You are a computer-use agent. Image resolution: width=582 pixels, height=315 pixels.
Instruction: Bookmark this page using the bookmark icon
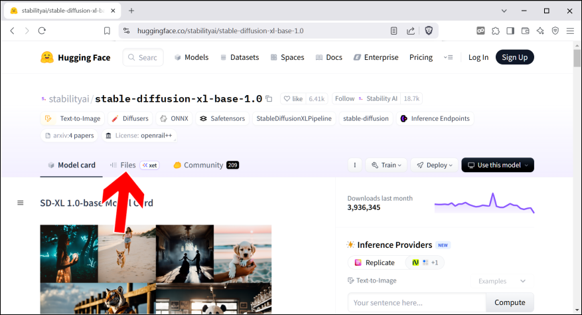pos(107,31)
